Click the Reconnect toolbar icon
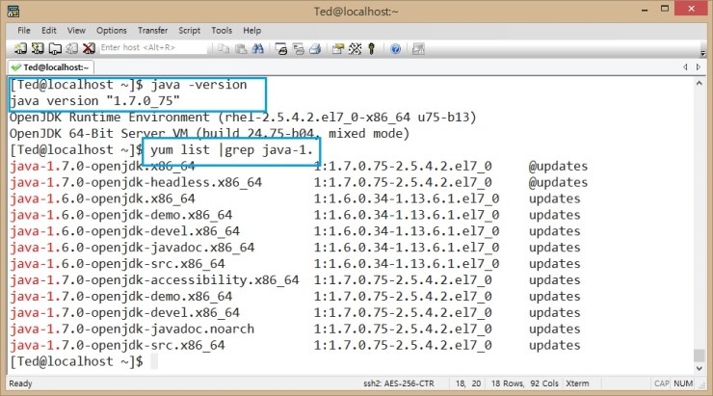This screenshot has height=396, width=713. (72, 48)
